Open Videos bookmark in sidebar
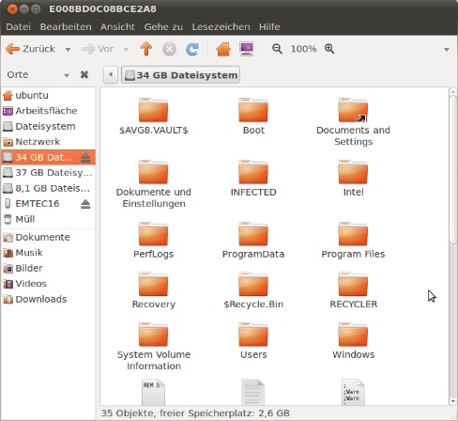The image size is (458, 421). click(x=48, y=284)
